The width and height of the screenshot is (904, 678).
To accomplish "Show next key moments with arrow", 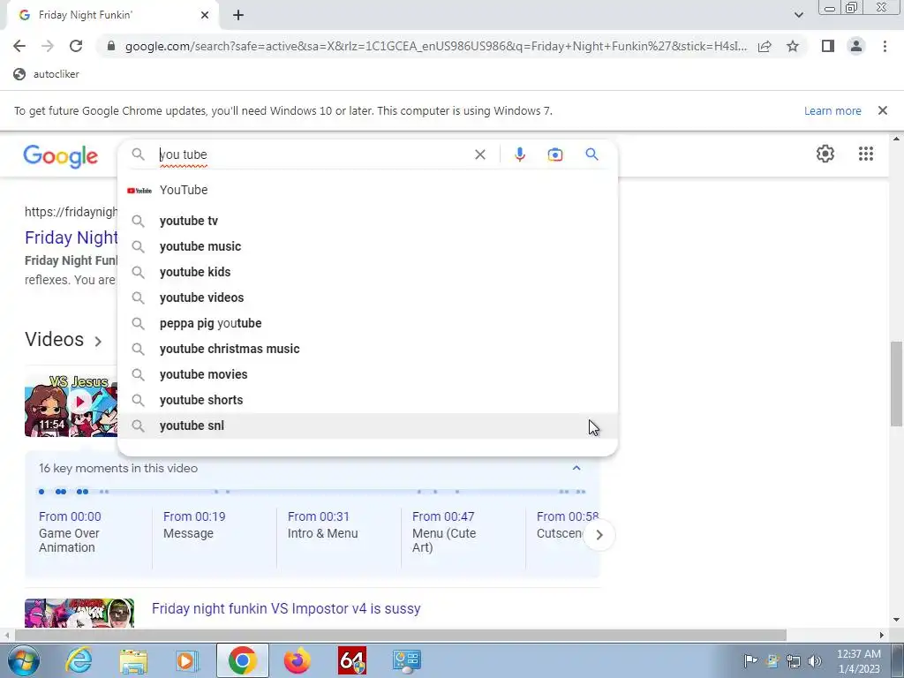I will pyautogui.click(x=599, y=535).
